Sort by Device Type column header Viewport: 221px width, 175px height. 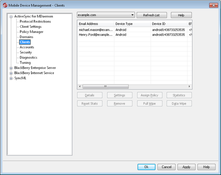132,24
